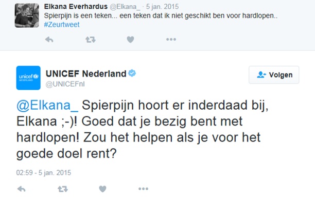
Task: Click the verified badge next to UNICEF Nederland
Action: 132,73
